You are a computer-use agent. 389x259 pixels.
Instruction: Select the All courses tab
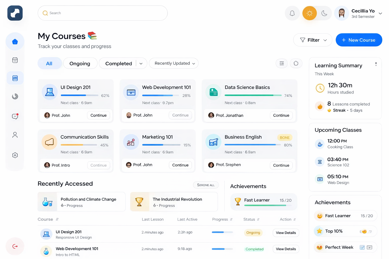click(x=50, y=63)
